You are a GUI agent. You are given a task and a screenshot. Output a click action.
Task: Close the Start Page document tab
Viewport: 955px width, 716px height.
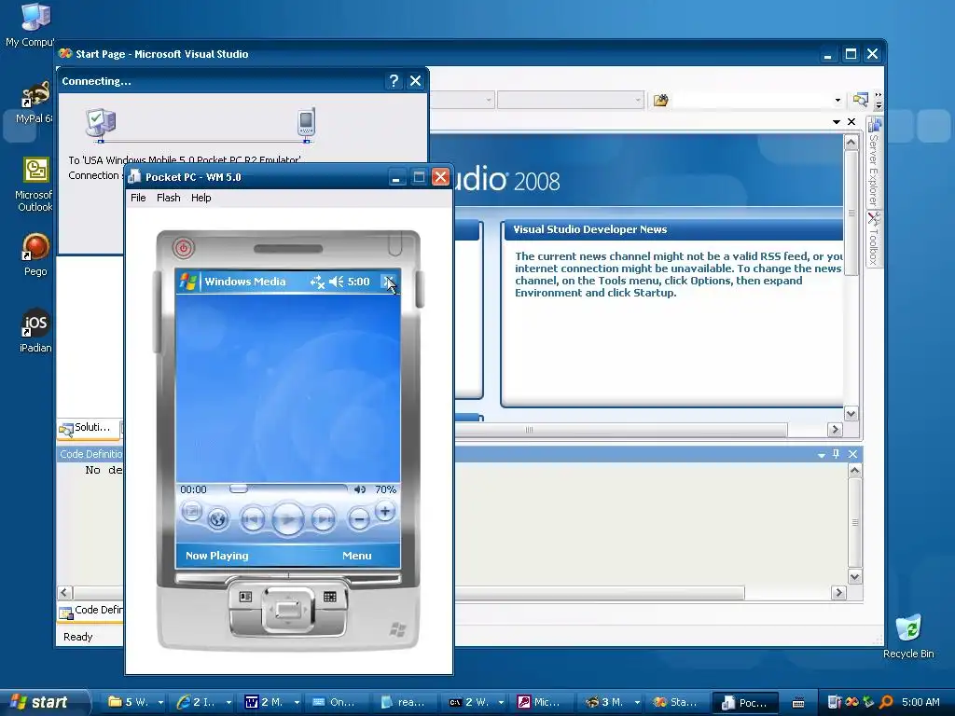pyautogui.click(x=851, y=122)
